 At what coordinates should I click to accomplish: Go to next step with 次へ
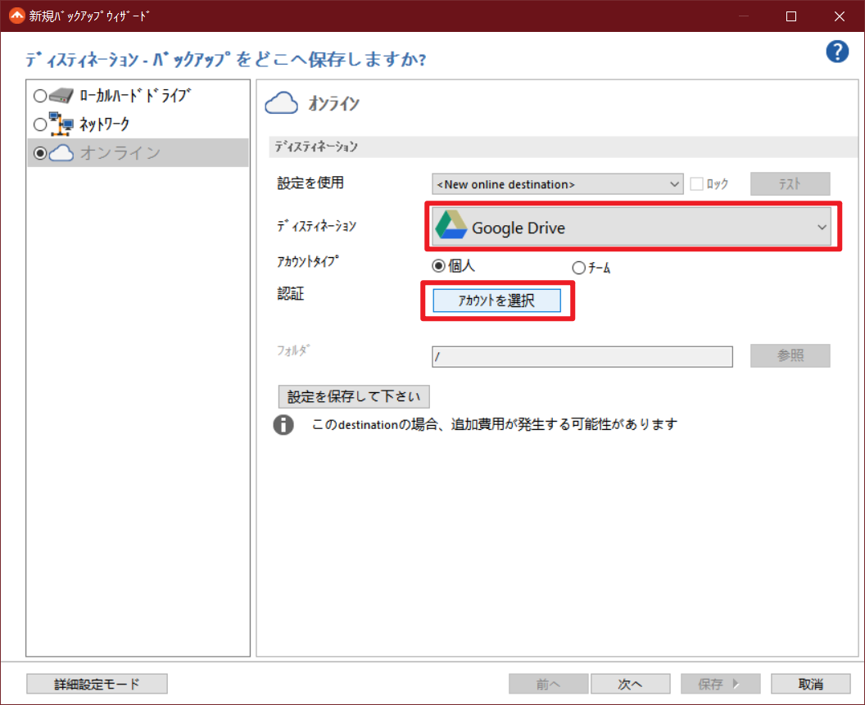pos(631,684)
